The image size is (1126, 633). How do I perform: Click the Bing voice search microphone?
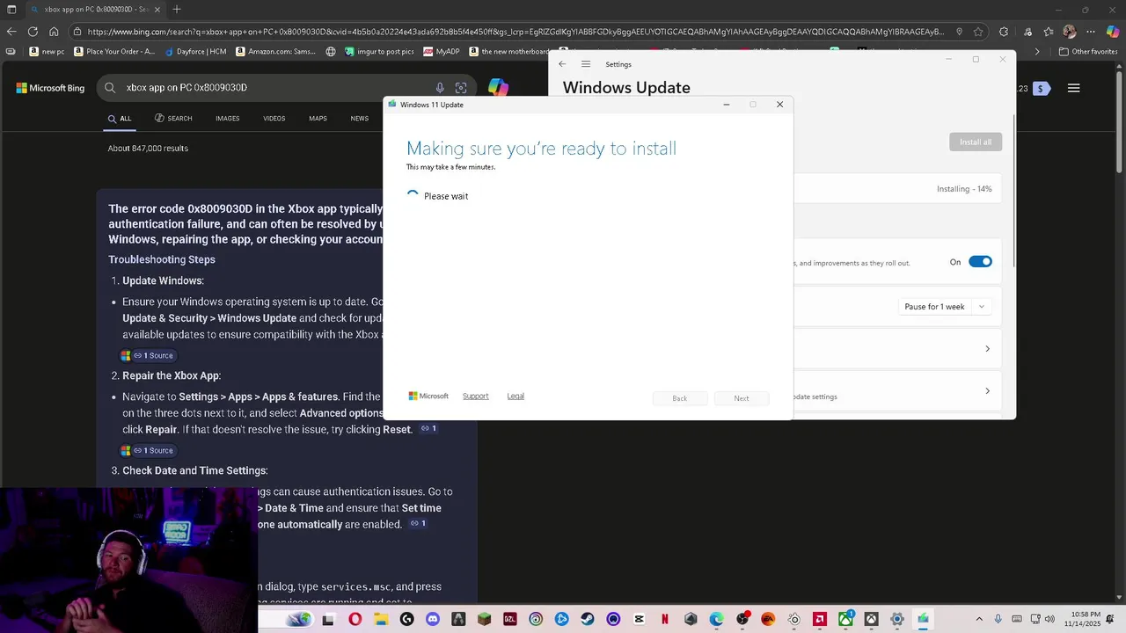[x=440, y=88]
